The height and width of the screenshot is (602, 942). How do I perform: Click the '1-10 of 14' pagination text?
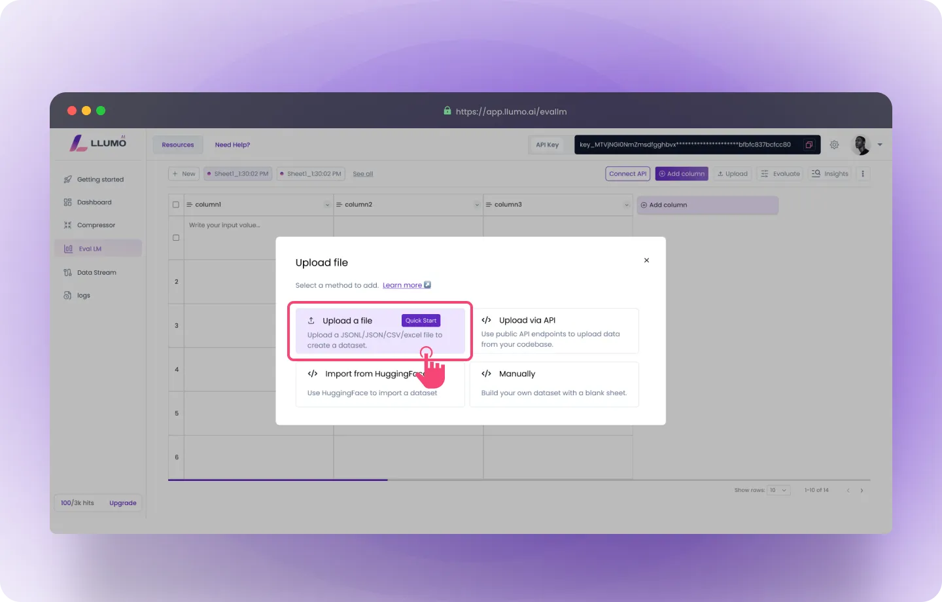tap(816, 490)
